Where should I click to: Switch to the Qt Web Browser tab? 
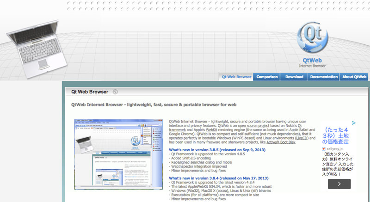[236, 77]
